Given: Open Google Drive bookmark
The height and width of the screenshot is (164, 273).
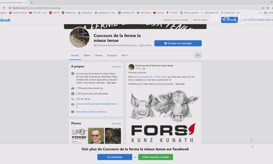Looking at the screenshot, I should tap(85, 13).
